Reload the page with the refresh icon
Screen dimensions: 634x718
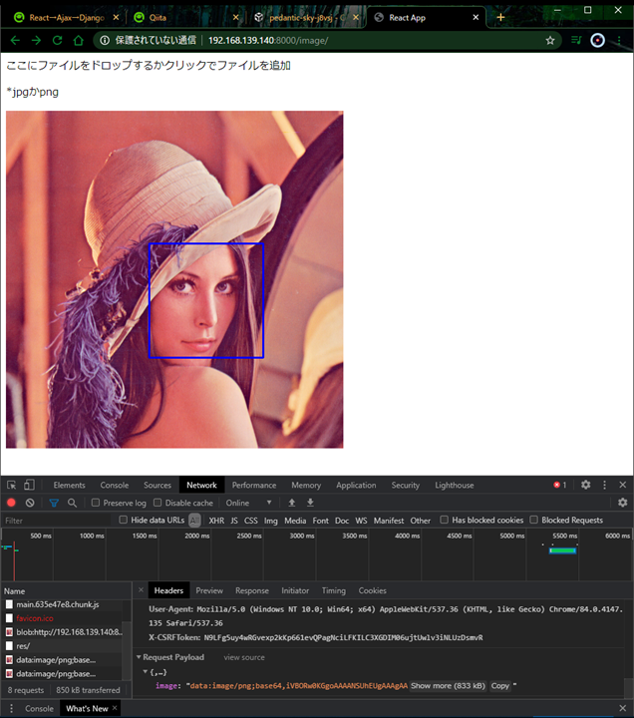pos(57,41)
